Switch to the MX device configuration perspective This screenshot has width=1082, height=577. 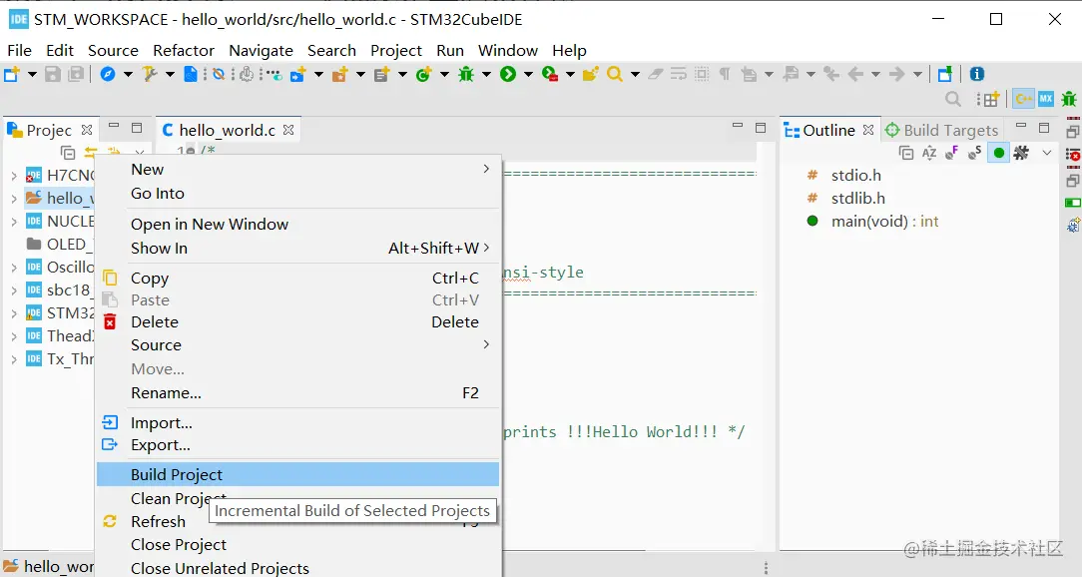(1046, 99)
